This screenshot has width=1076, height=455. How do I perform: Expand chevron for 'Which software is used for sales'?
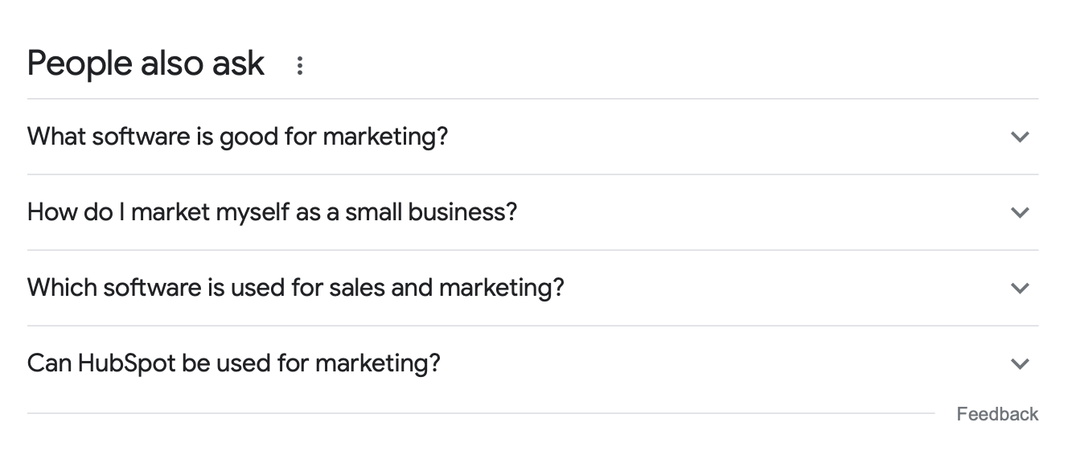[1019, 288]
